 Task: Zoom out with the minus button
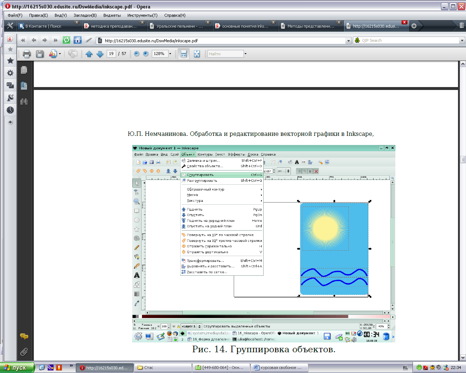137,54
